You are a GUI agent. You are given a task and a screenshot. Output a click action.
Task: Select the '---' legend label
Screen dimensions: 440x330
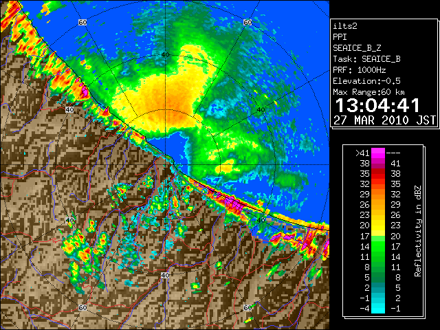point(393,153)
